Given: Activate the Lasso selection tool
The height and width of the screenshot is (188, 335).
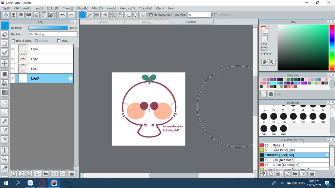Looking at the screenshot, I should pyautogui.click(x=5, y=112).
